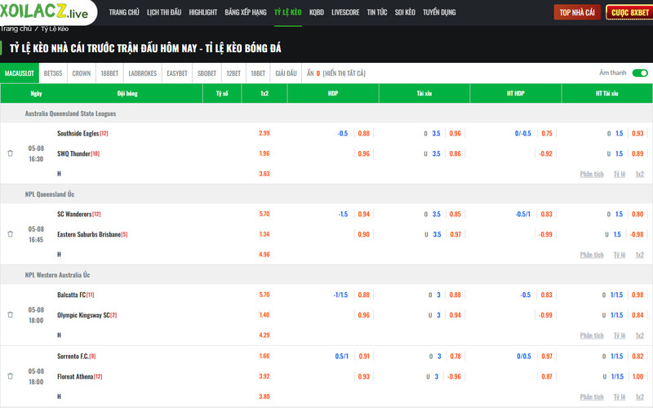This screenshot has width=653, height=408.
Task: Click trash icon for Sorrento F.C. match
Action: pyautogui.click(x=11, y=376)
